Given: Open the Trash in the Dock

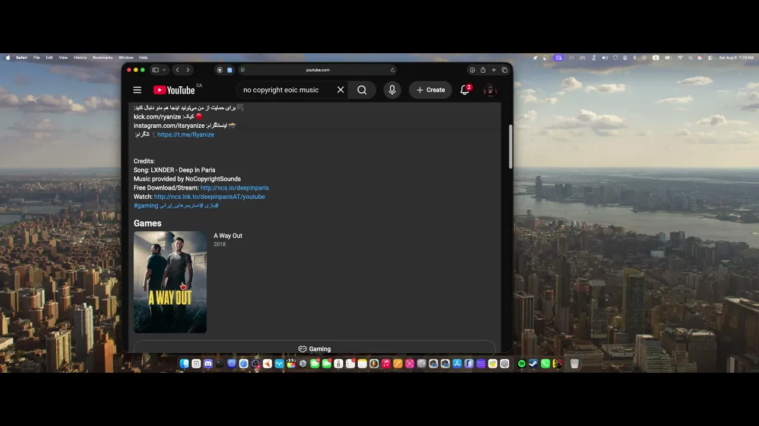Looking at the screenshot, I should click(x=575, y=364).
